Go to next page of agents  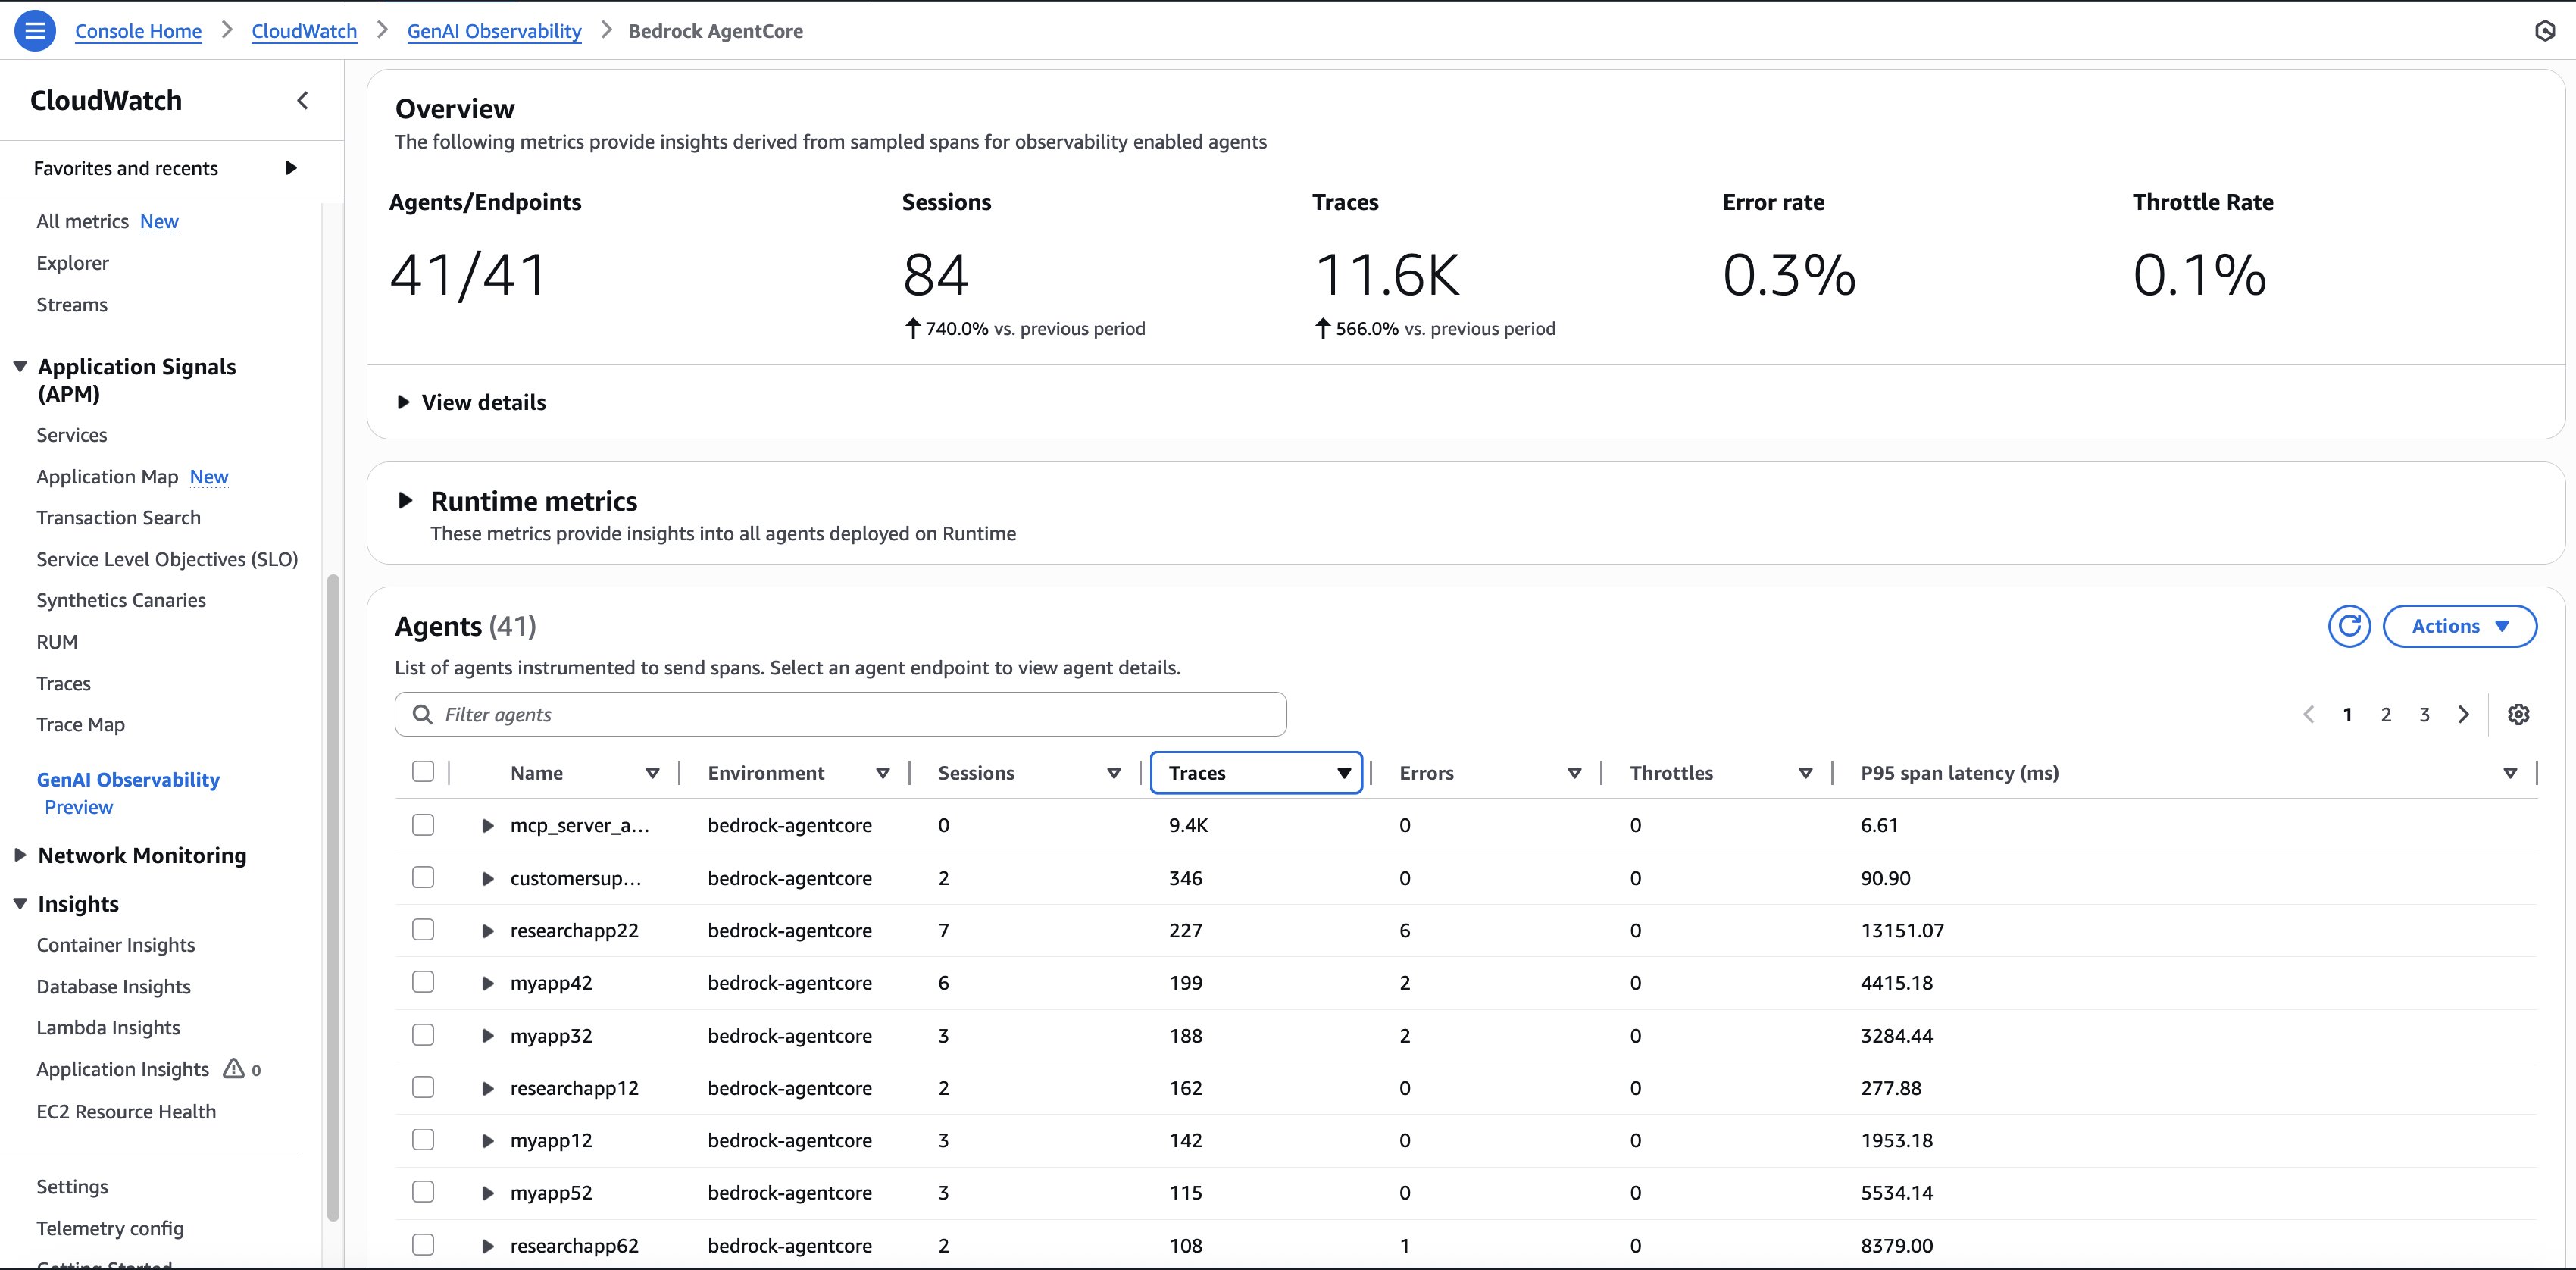click(2463, 714)
